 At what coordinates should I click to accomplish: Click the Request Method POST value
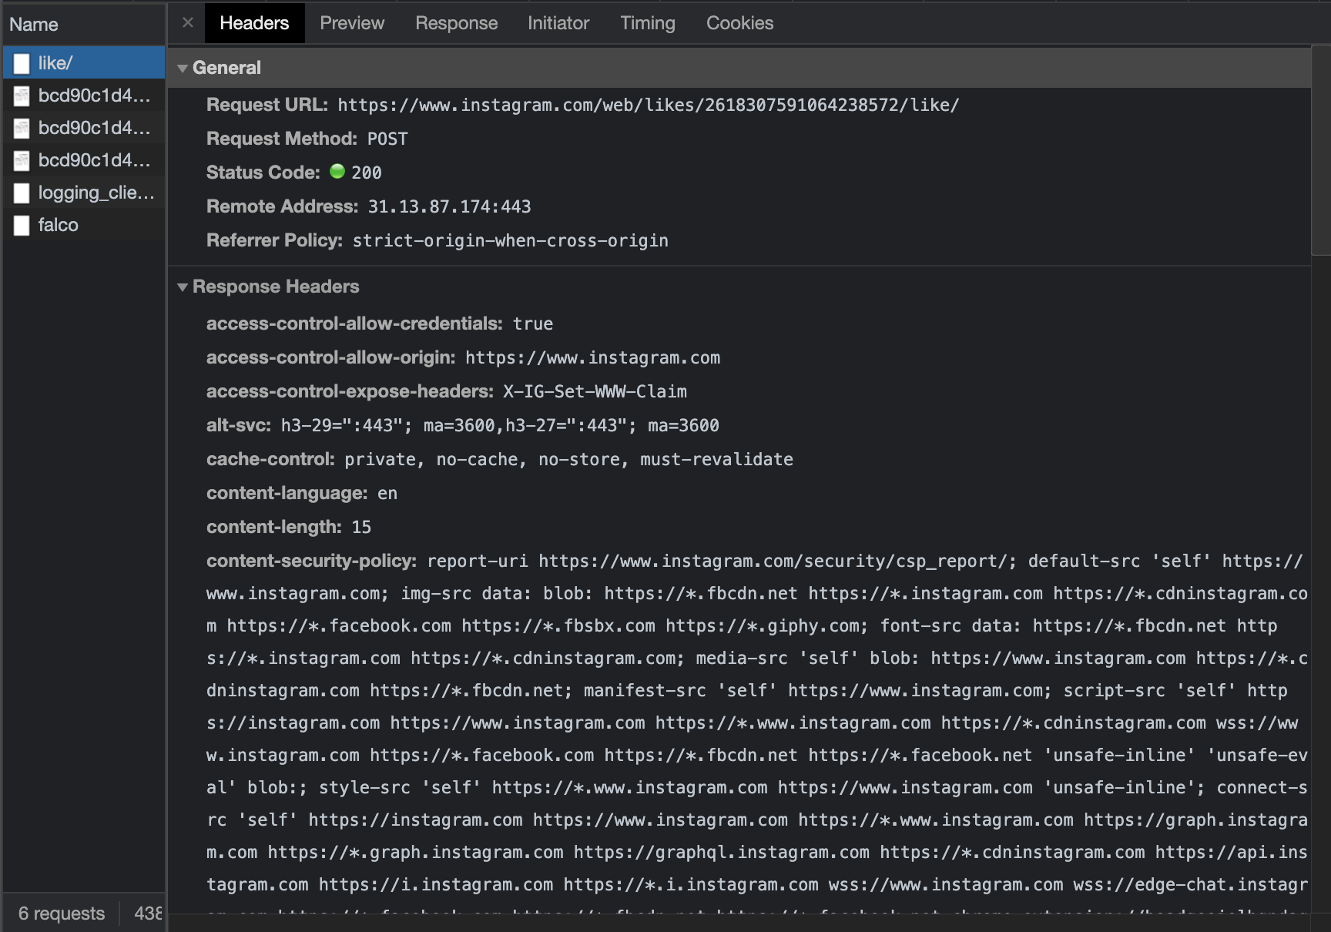point(387,139)
